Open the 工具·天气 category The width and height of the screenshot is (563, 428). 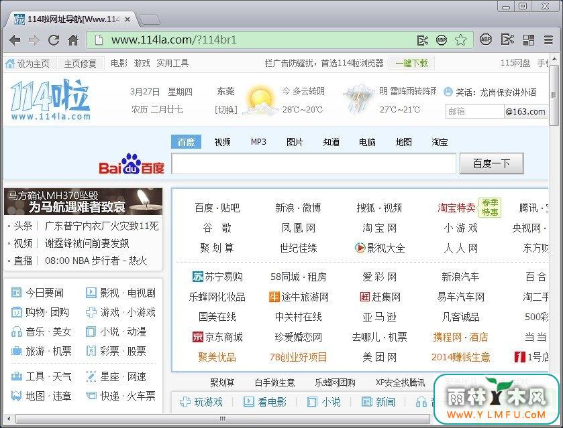pos(42,376)
